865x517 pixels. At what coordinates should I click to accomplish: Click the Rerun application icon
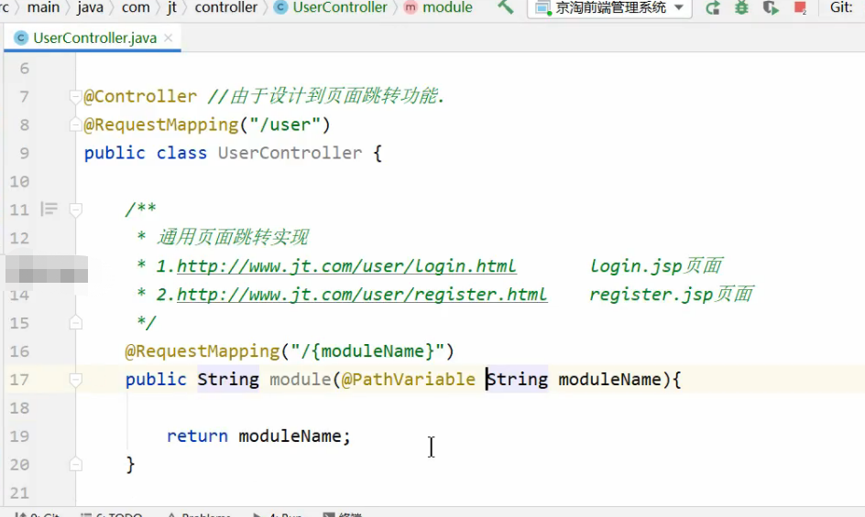pos(713,7)
